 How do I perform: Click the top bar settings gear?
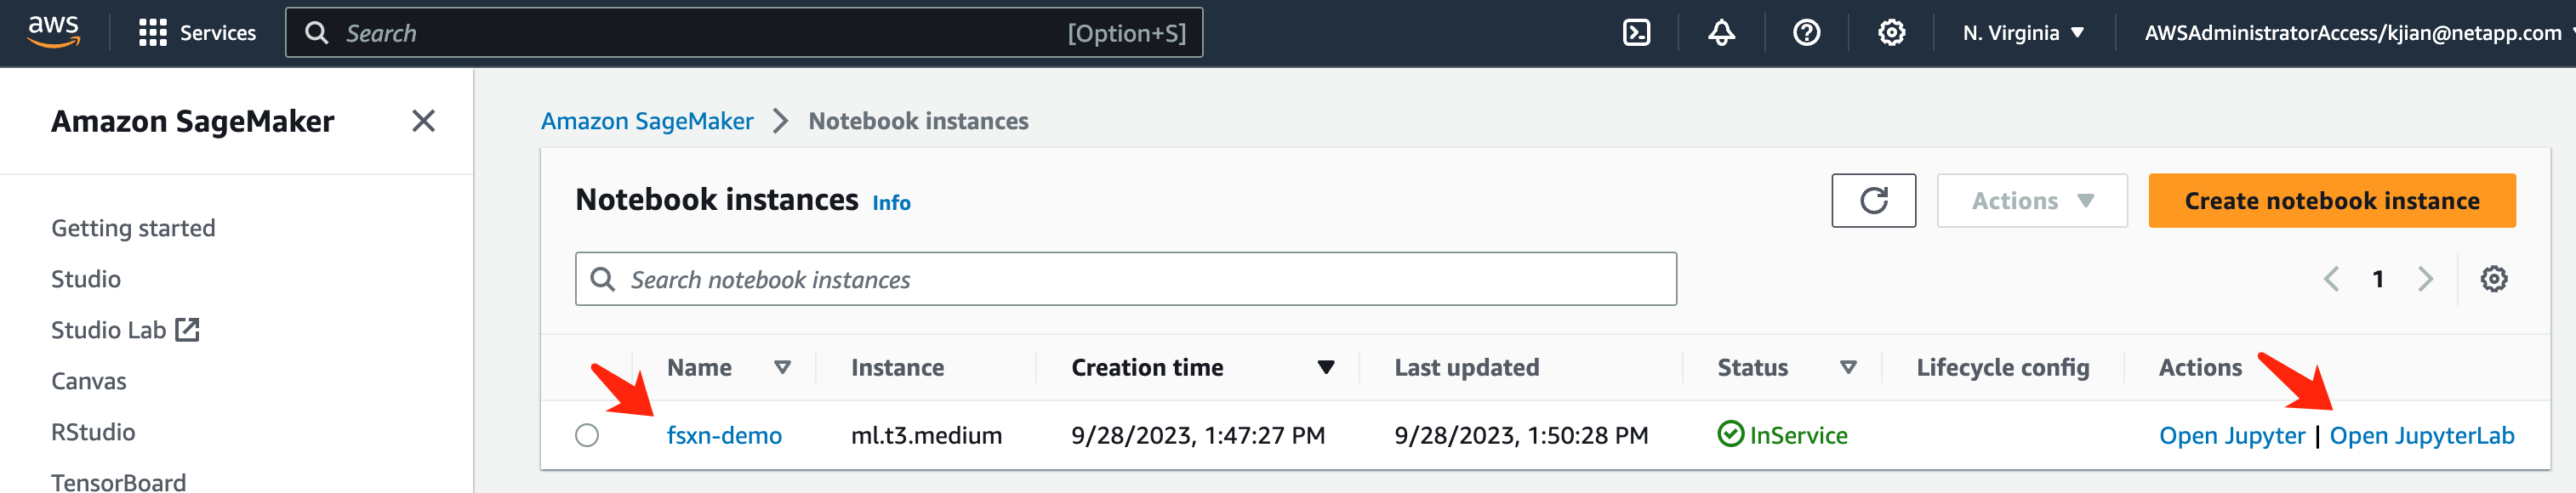pos(1891,33)
